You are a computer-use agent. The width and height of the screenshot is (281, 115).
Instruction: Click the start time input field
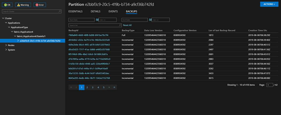pyautogui.click(x=108, y=20)
